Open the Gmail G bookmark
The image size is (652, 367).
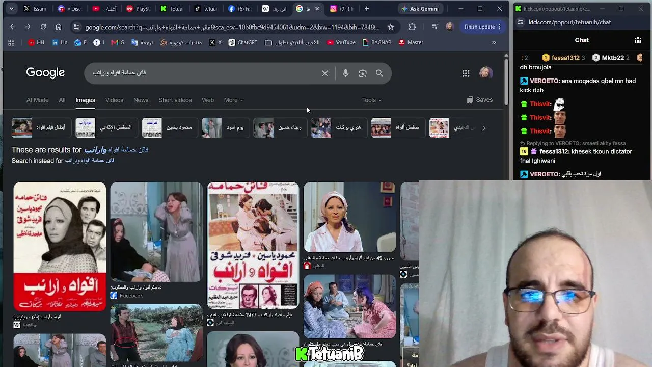(118, 42)
